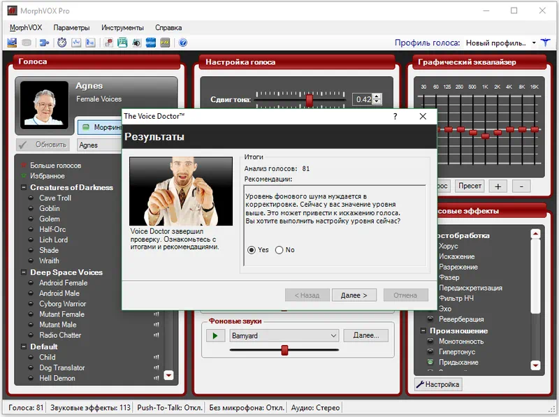Click the Далее > button in the dialog
Screen dimensions: 559x417
point(354,295)
